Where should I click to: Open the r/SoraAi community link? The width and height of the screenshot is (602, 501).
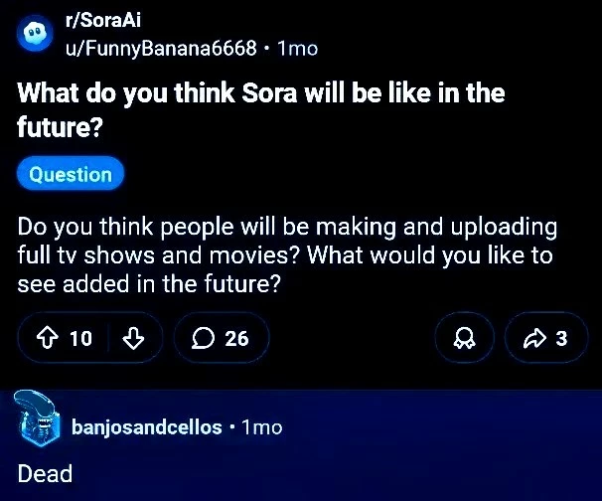(103, 20)
